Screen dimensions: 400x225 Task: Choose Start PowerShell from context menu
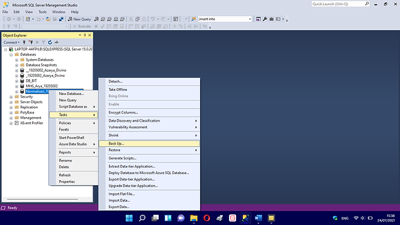click(x=73, y=138)
